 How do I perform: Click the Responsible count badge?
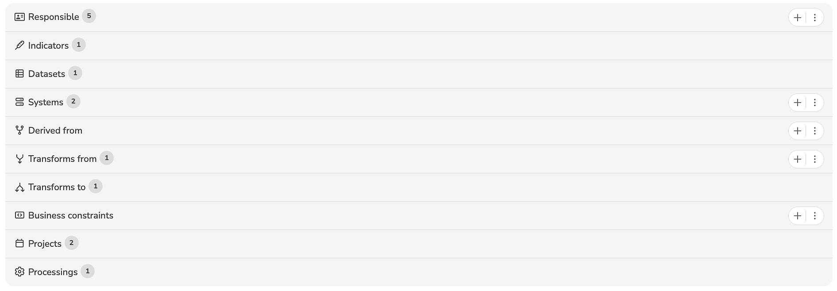coord(89,16)
